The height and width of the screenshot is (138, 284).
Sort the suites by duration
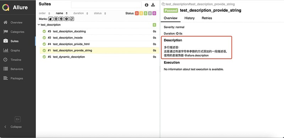(x=81, y=13)
